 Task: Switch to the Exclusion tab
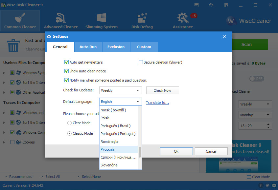coord(116,47)
